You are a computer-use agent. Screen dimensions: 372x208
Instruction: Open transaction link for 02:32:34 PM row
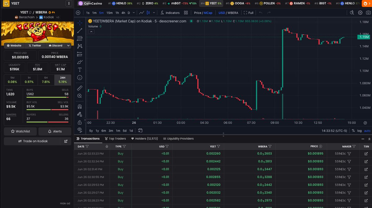click(366, 161)
